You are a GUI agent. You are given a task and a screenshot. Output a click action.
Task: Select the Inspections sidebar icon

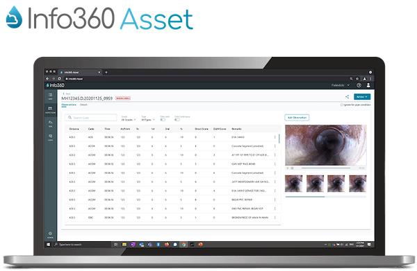(x=50, y=110)
